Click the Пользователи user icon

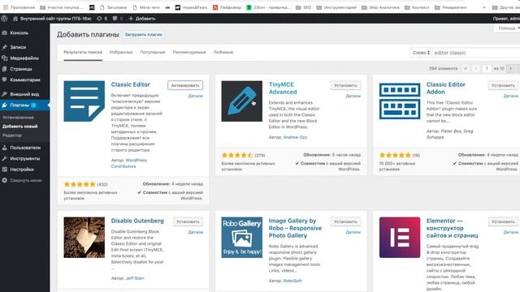pos(5,148)
